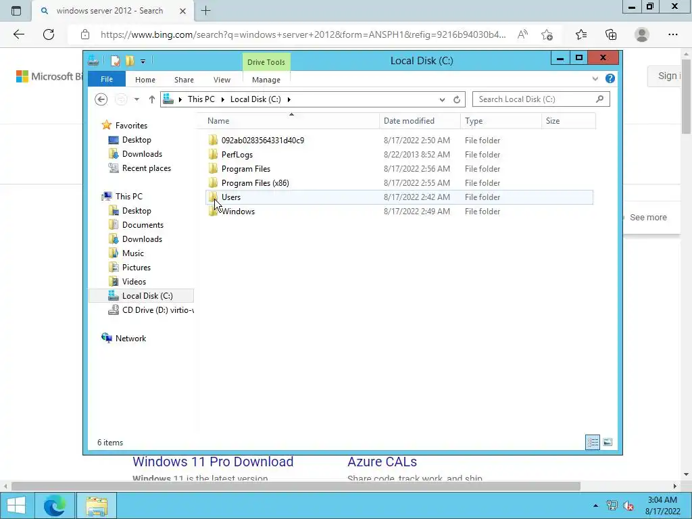Open Customize Quick Access Toolbar dropdown

[143, 61]
